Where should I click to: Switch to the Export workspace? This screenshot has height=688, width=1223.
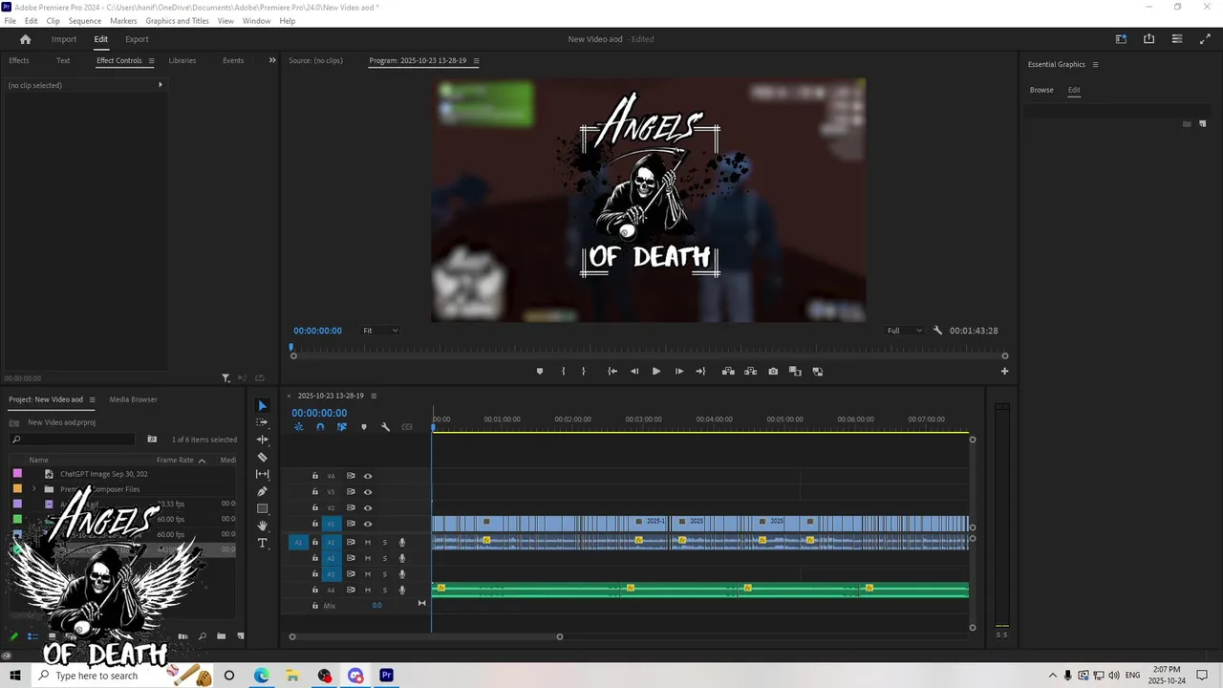[x=137, y=39]
